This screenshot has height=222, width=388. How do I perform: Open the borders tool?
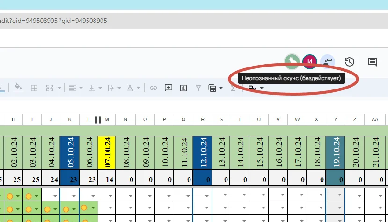click(x=34, y=88)
